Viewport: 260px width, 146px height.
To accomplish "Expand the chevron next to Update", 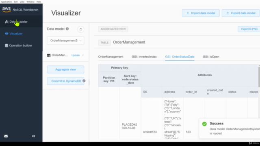I will 83,55.
